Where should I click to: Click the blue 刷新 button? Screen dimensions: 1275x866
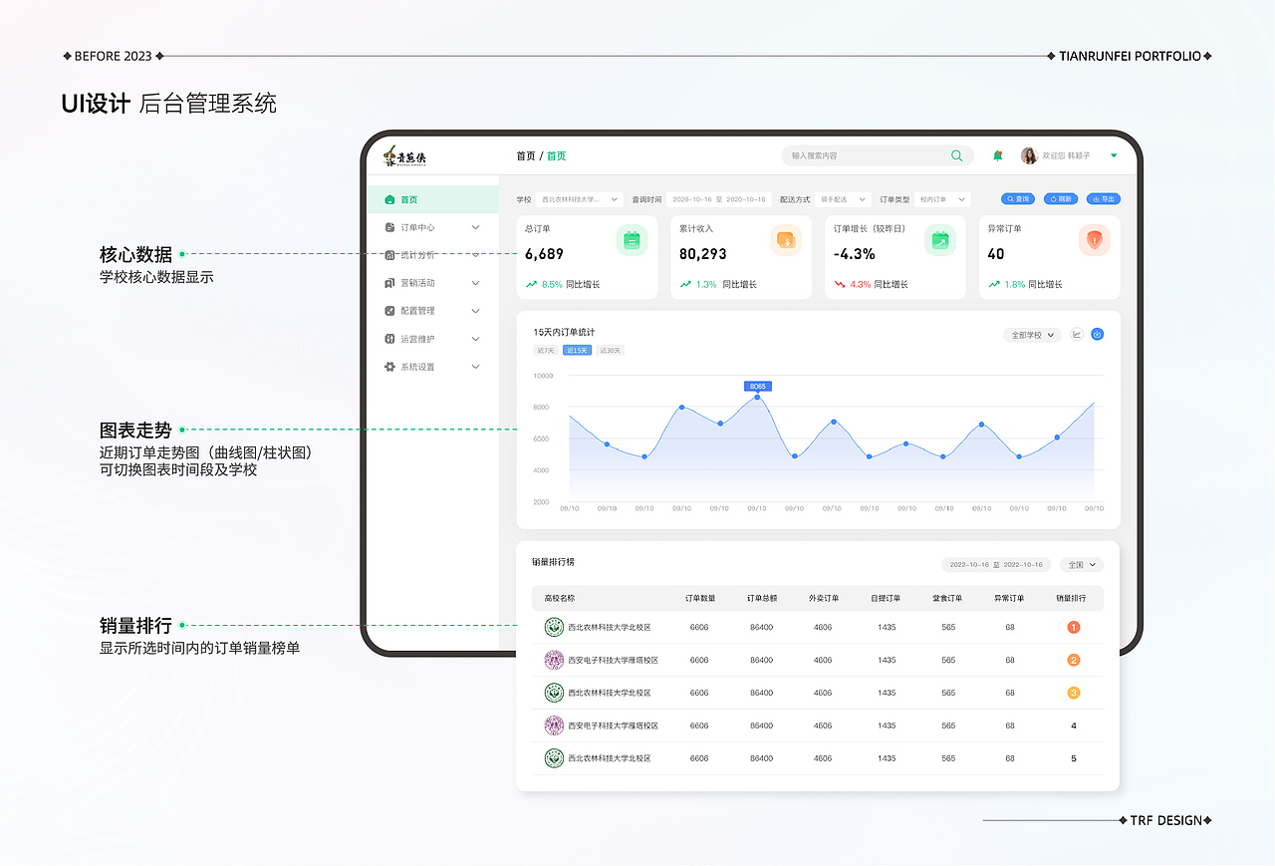point(1061,199)
